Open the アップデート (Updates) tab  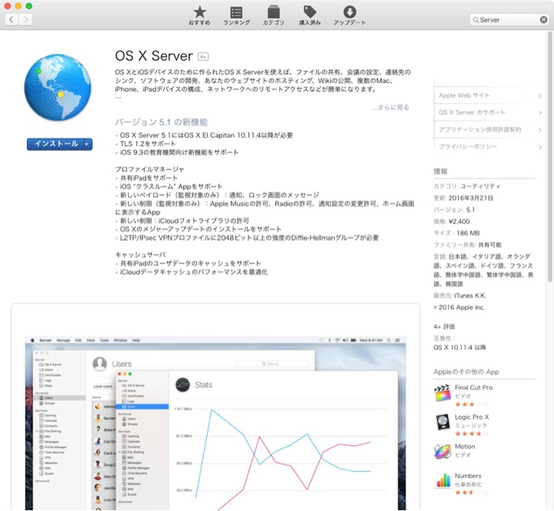(x=350, y=15)
